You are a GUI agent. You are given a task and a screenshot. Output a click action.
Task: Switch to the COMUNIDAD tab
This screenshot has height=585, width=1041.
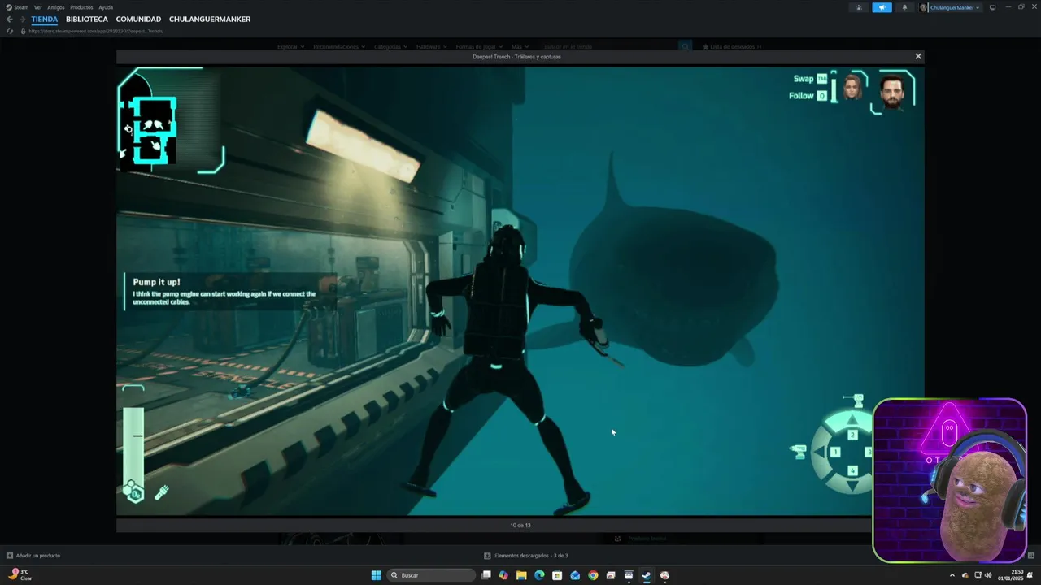tap(138, 19)
